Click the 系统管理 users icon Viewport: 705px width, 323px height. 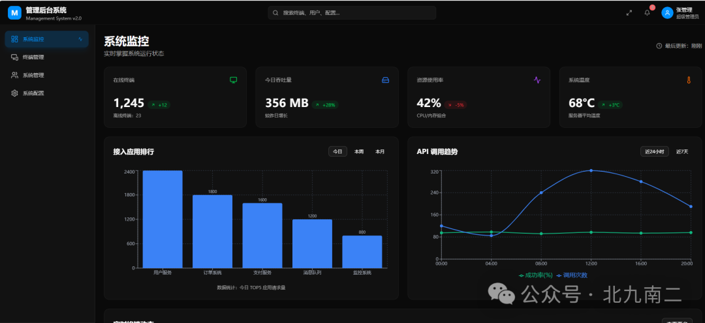click(15, 75)
